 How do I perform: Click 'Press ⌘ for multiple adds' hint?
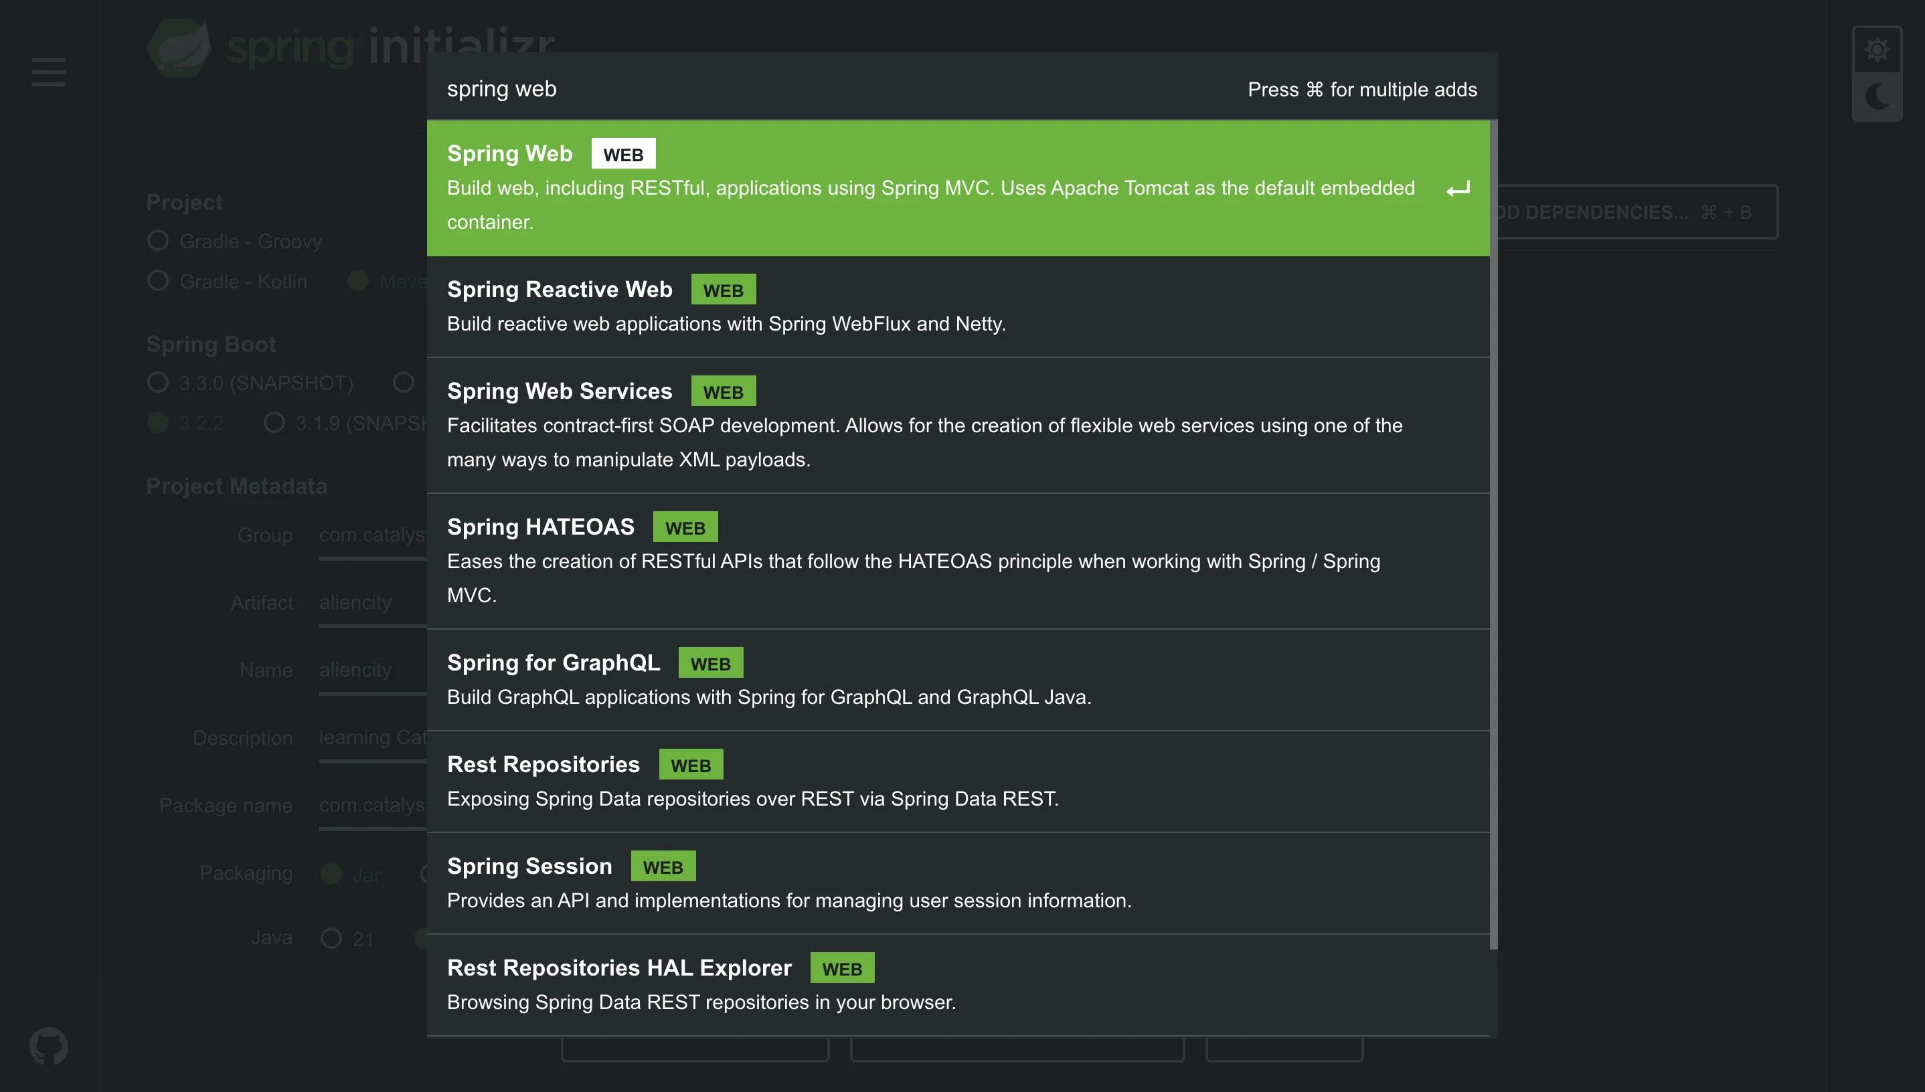1361,89
